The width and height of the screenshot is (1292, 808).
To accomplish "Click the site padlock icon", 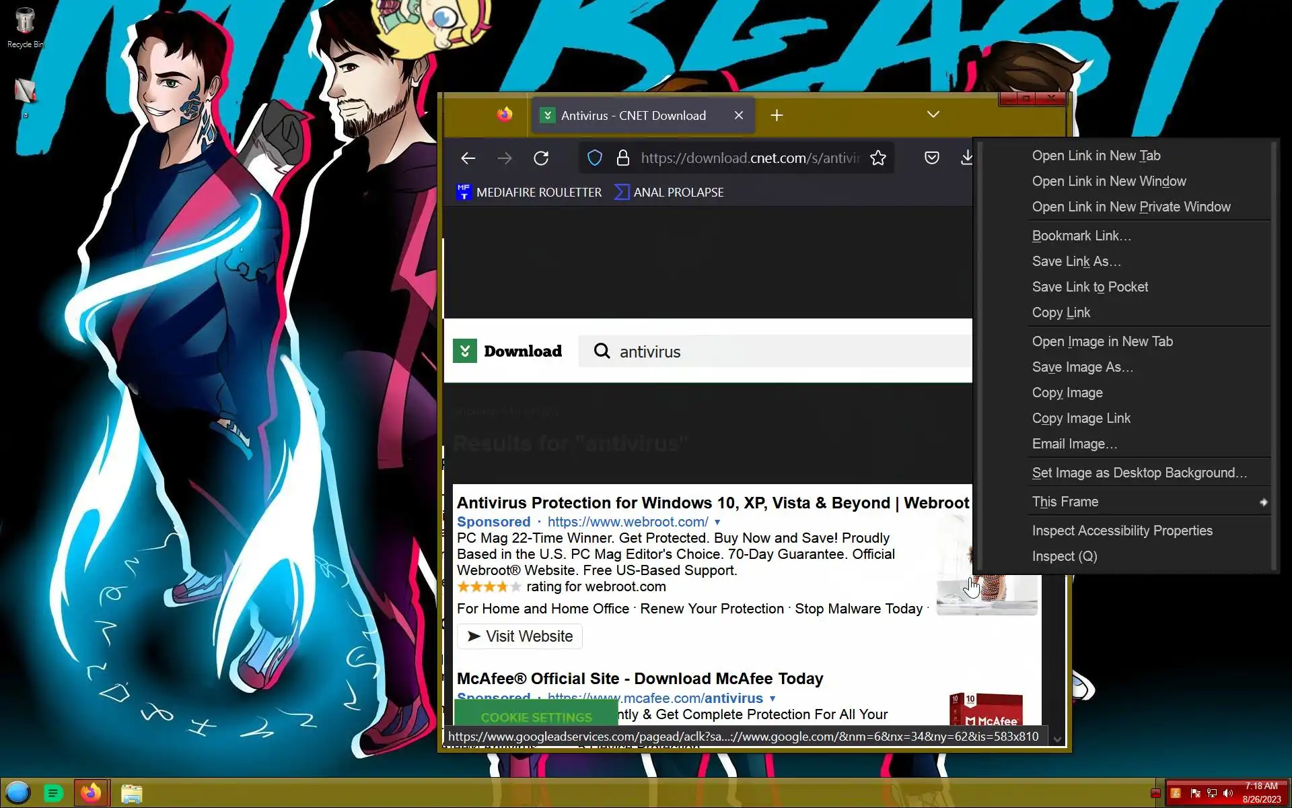I will tap(623, 158).
